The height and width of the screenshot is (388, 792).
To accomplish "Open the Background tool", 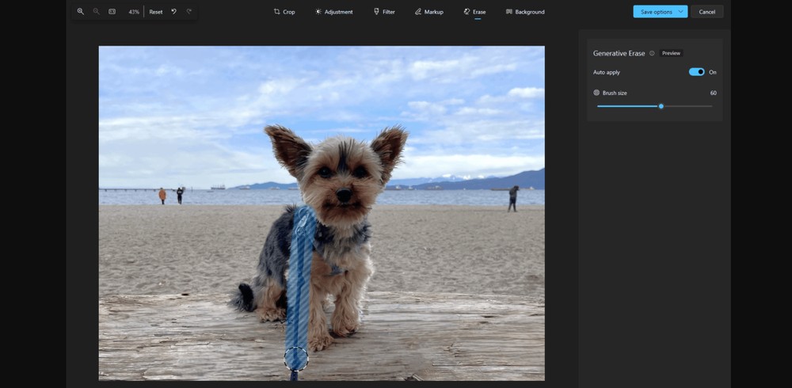I will [x=524, y=12].
